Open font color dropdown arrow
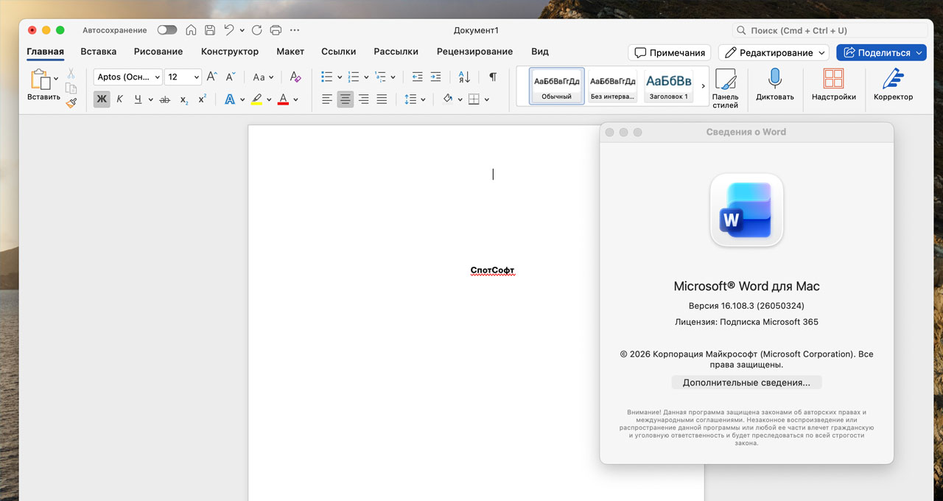Image resolution: width=943 pixels, height=501 pixels. pos(295,99)
